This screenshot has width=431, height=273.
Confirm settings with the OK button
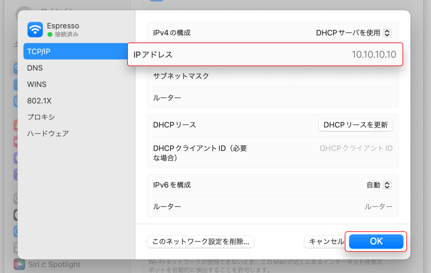pos(376,241)
